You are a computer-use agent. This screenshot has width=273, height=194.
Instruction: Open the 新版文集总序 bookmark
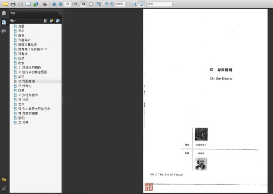point(27,45)
